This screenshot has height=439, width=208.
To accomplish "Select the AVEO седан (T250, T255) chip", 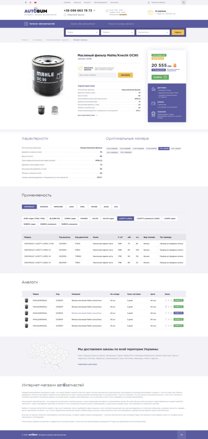I will pos(34,219).
